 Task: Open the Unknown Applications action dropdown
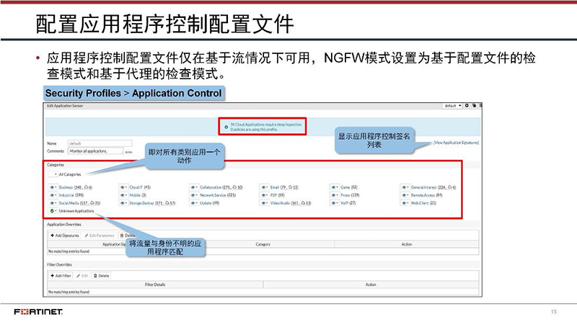coord(53,211)
